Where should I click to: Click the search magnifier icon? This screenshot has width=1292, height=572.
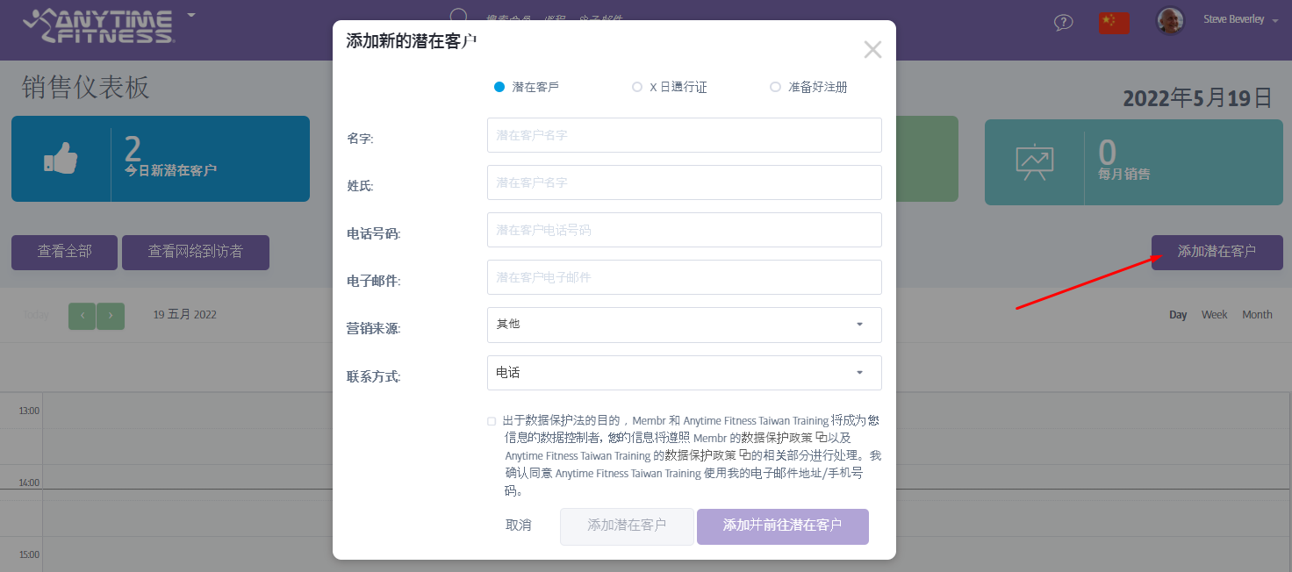coord(458,17)
